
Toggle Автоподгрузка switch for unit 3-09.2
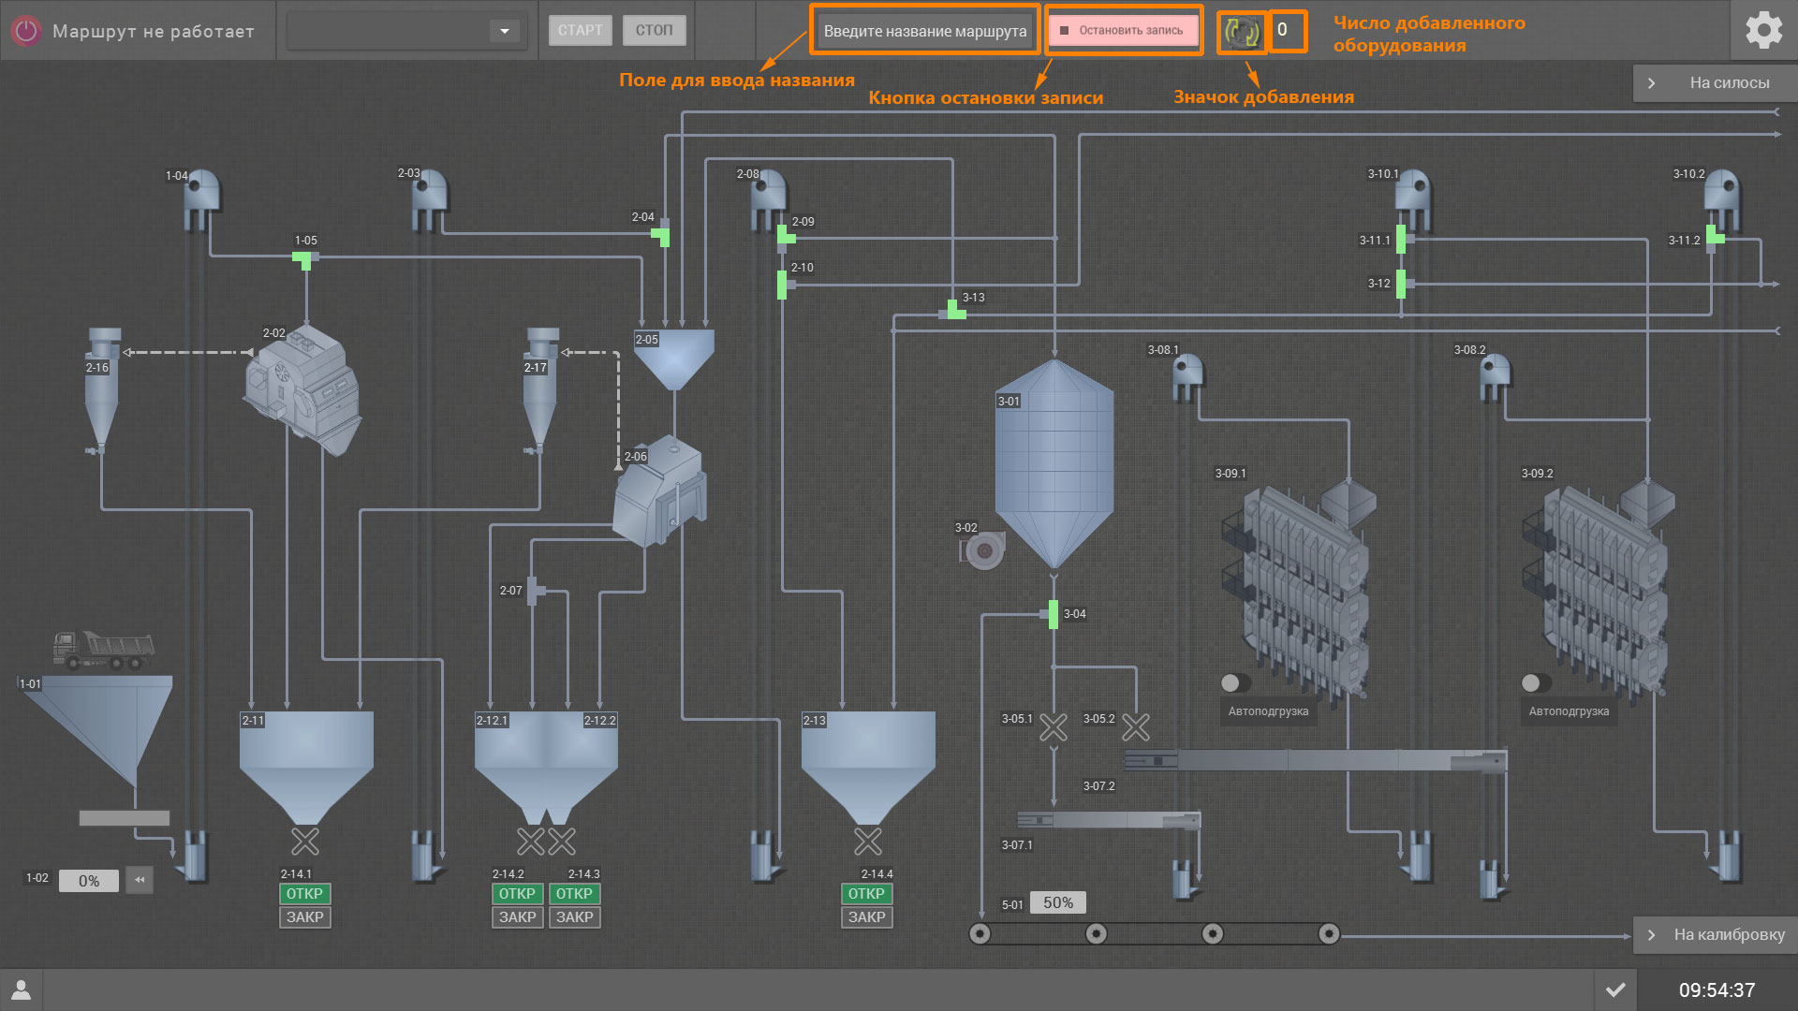point(1536,682)
